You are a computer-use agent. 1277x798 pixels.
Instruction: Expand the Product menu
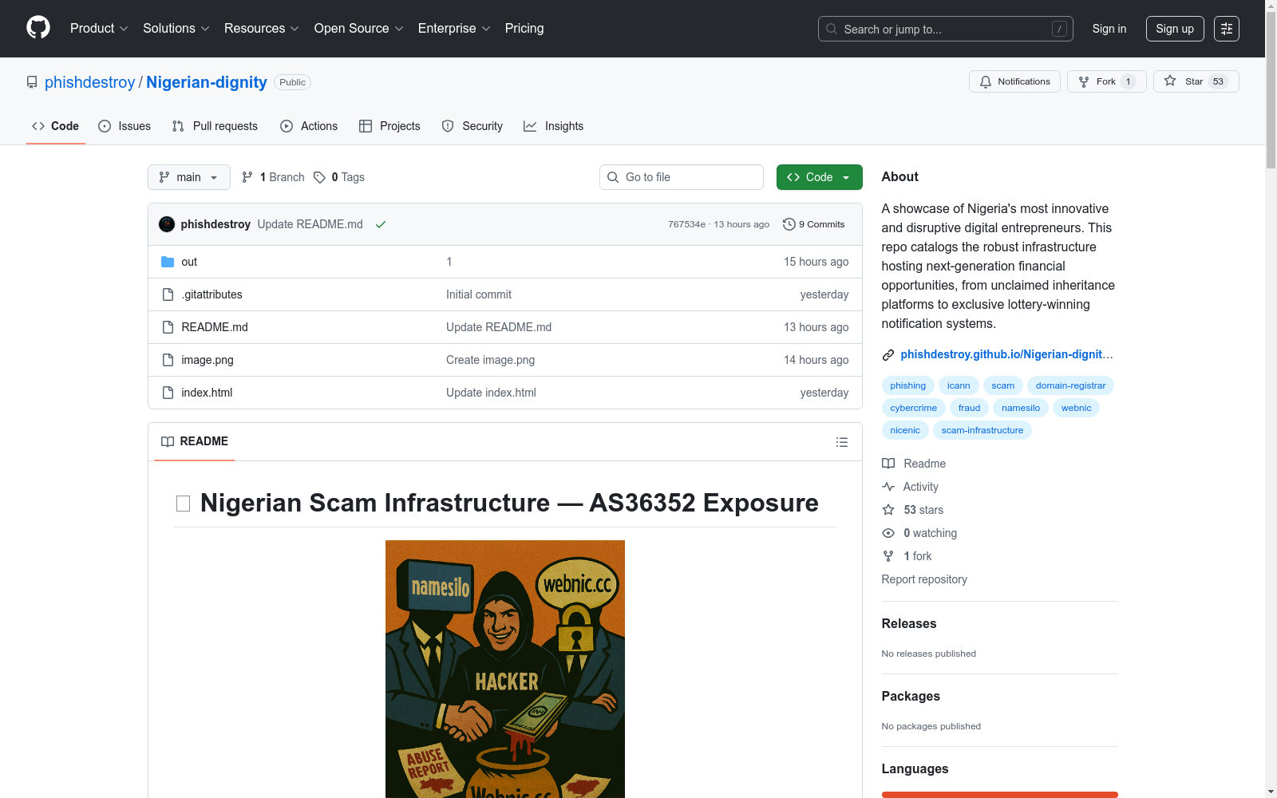click(x=99, y=29)
